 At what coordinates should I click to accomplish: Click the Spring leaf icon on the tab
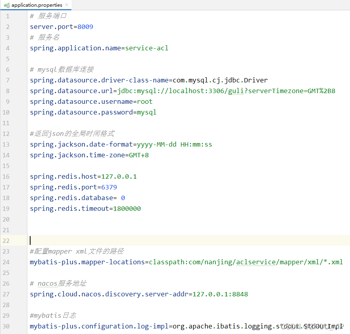7,5
